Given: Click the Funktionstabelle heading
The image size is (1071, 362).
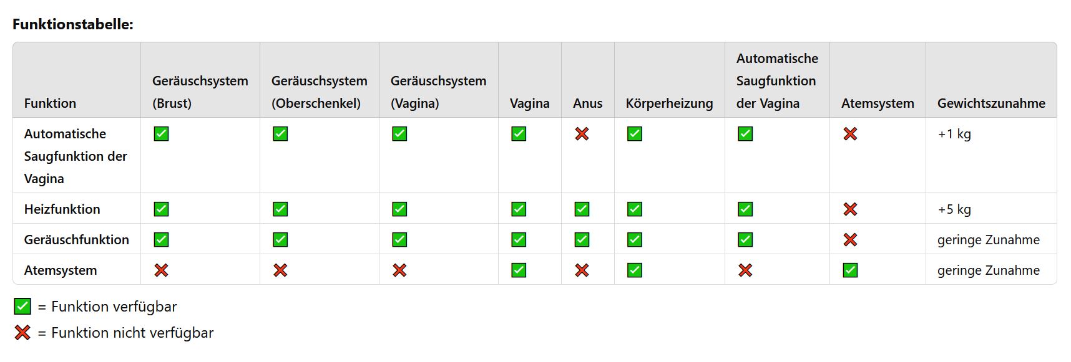Looking at the screenshot, I should pos(73,25).
